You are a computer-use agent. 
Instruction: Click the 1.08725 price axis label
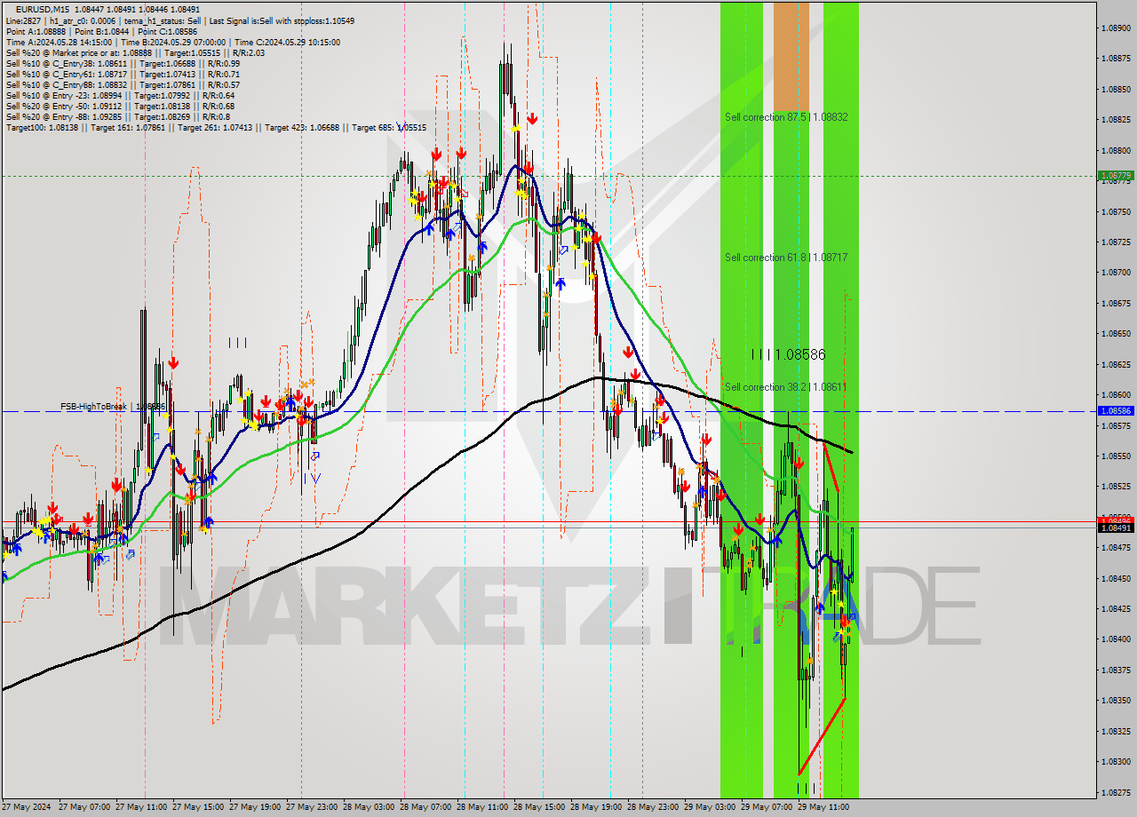pos(1116,242)
